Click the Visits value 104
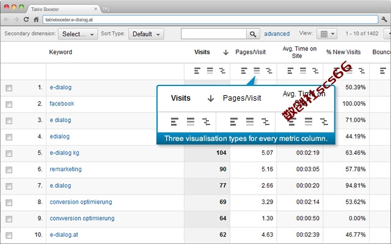This screenshot has width=391, height=244. pyautogui.click(x=221, y=153)
